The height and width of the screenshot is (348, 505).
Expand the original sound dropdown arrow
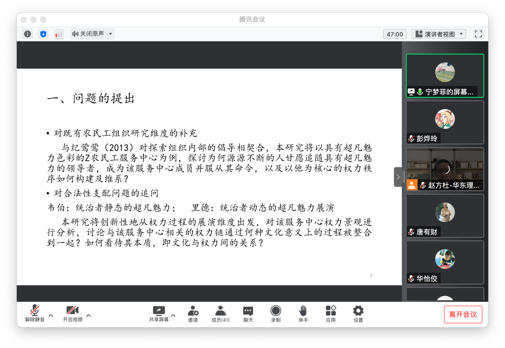[111, 34]
